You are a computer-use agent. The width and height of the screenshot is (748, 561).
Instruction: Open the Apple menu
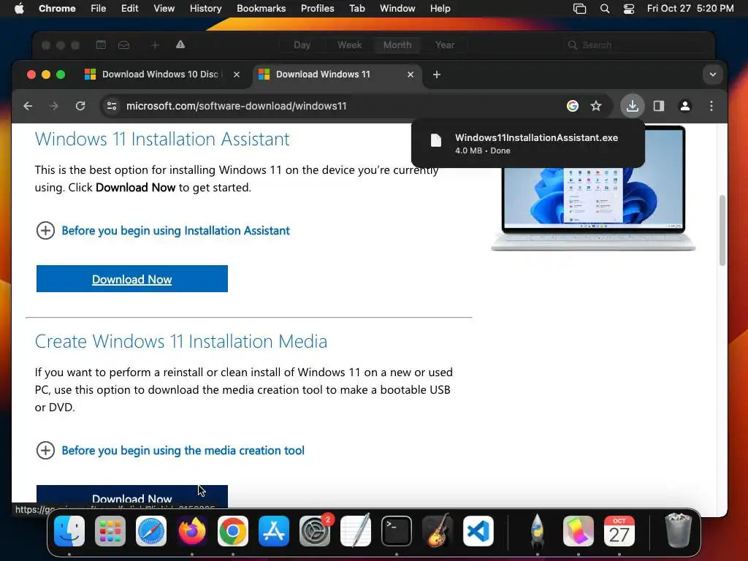(x=18, y=8)
